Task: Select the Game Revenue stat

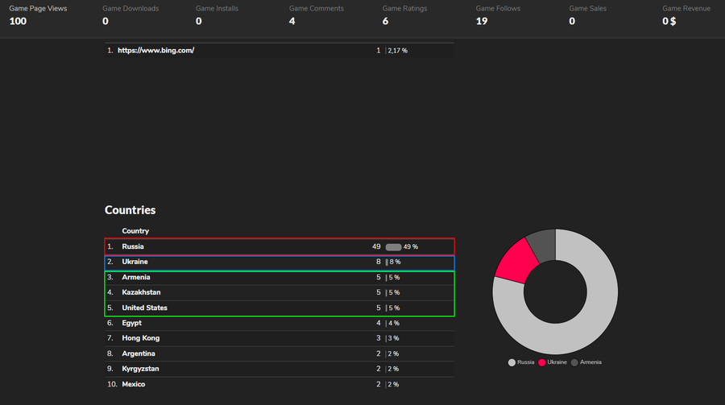Action: (686, 14)
